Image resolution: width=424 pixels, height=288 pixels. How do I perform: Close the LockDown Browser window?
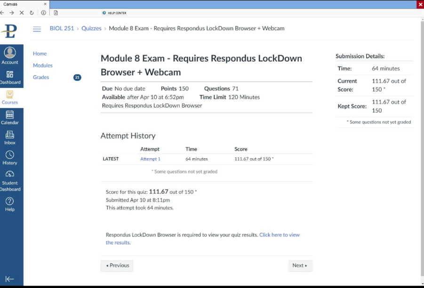420,4
